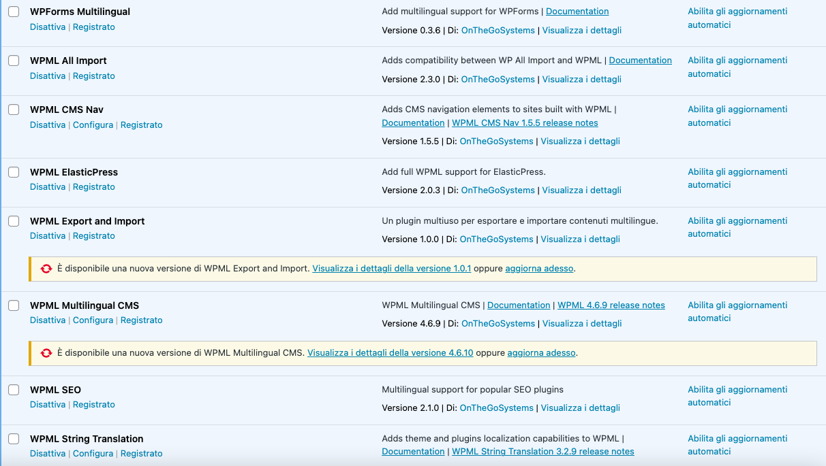Click Disattiva under WPML All Import

(48, 76)
